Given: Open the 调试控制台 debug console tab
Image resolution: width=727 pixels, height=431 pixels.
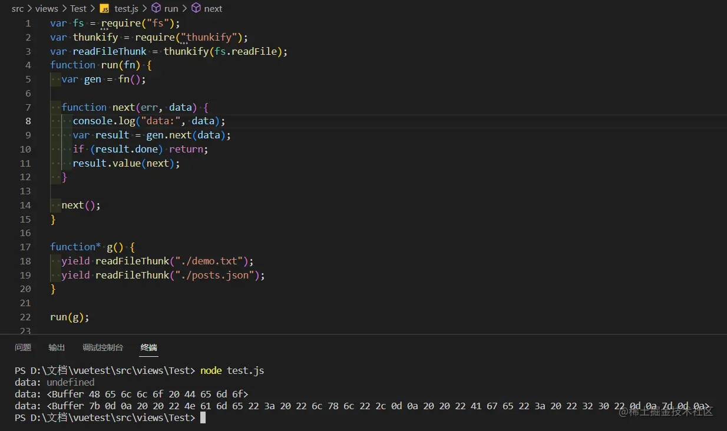Looking at the screenshot, I should [103, 347].
